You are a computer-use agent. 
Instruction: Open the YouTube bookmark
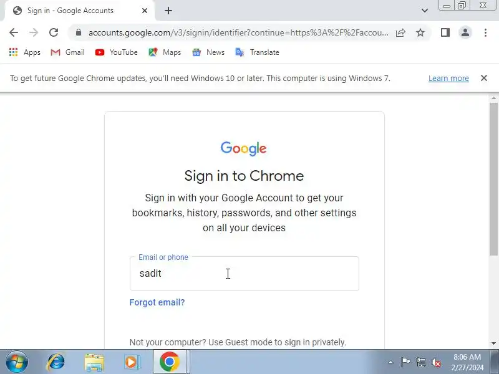117,52
